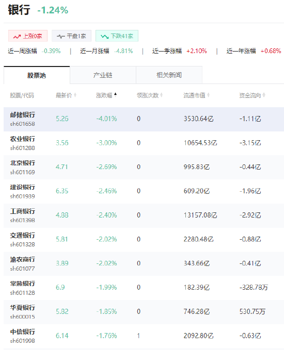
Task: Open the 北京银行 stock link
Action: (23, 163)
